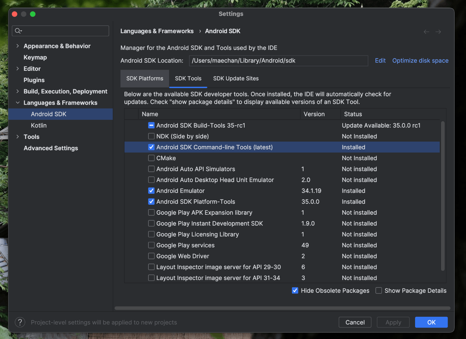
Task: Click the SDK tools table vertical scrollbar
Action: (x=443, y=196)
